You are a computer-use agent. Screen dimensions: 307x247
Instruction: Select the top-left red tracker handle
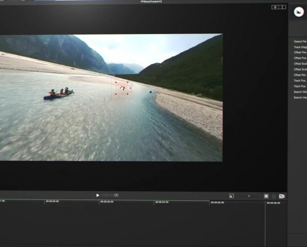[116, 82]
